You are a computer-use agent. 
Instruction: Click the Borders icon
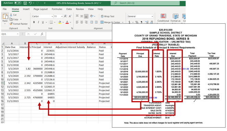(51, 22)
